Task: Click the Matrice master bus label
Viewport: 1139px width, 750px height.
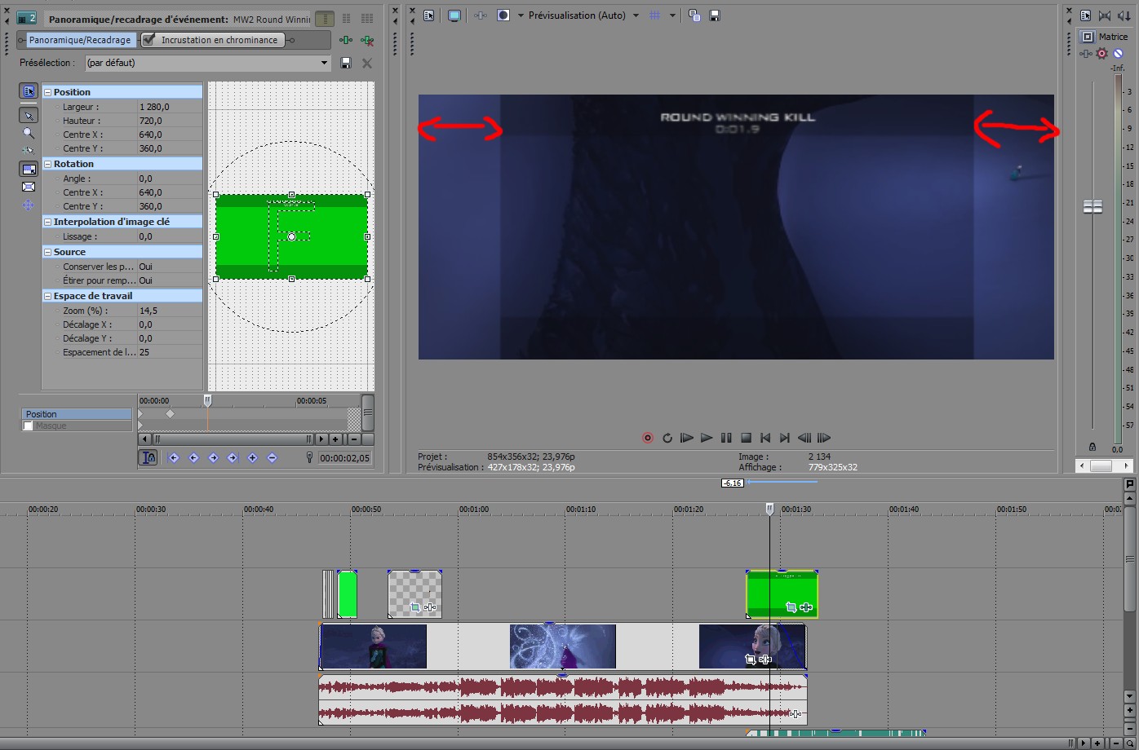Action: point(1113,37)
